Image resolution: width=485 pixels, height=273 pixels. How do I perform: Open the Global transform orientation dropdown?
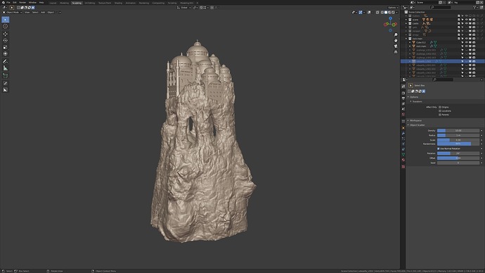(183, 8)
